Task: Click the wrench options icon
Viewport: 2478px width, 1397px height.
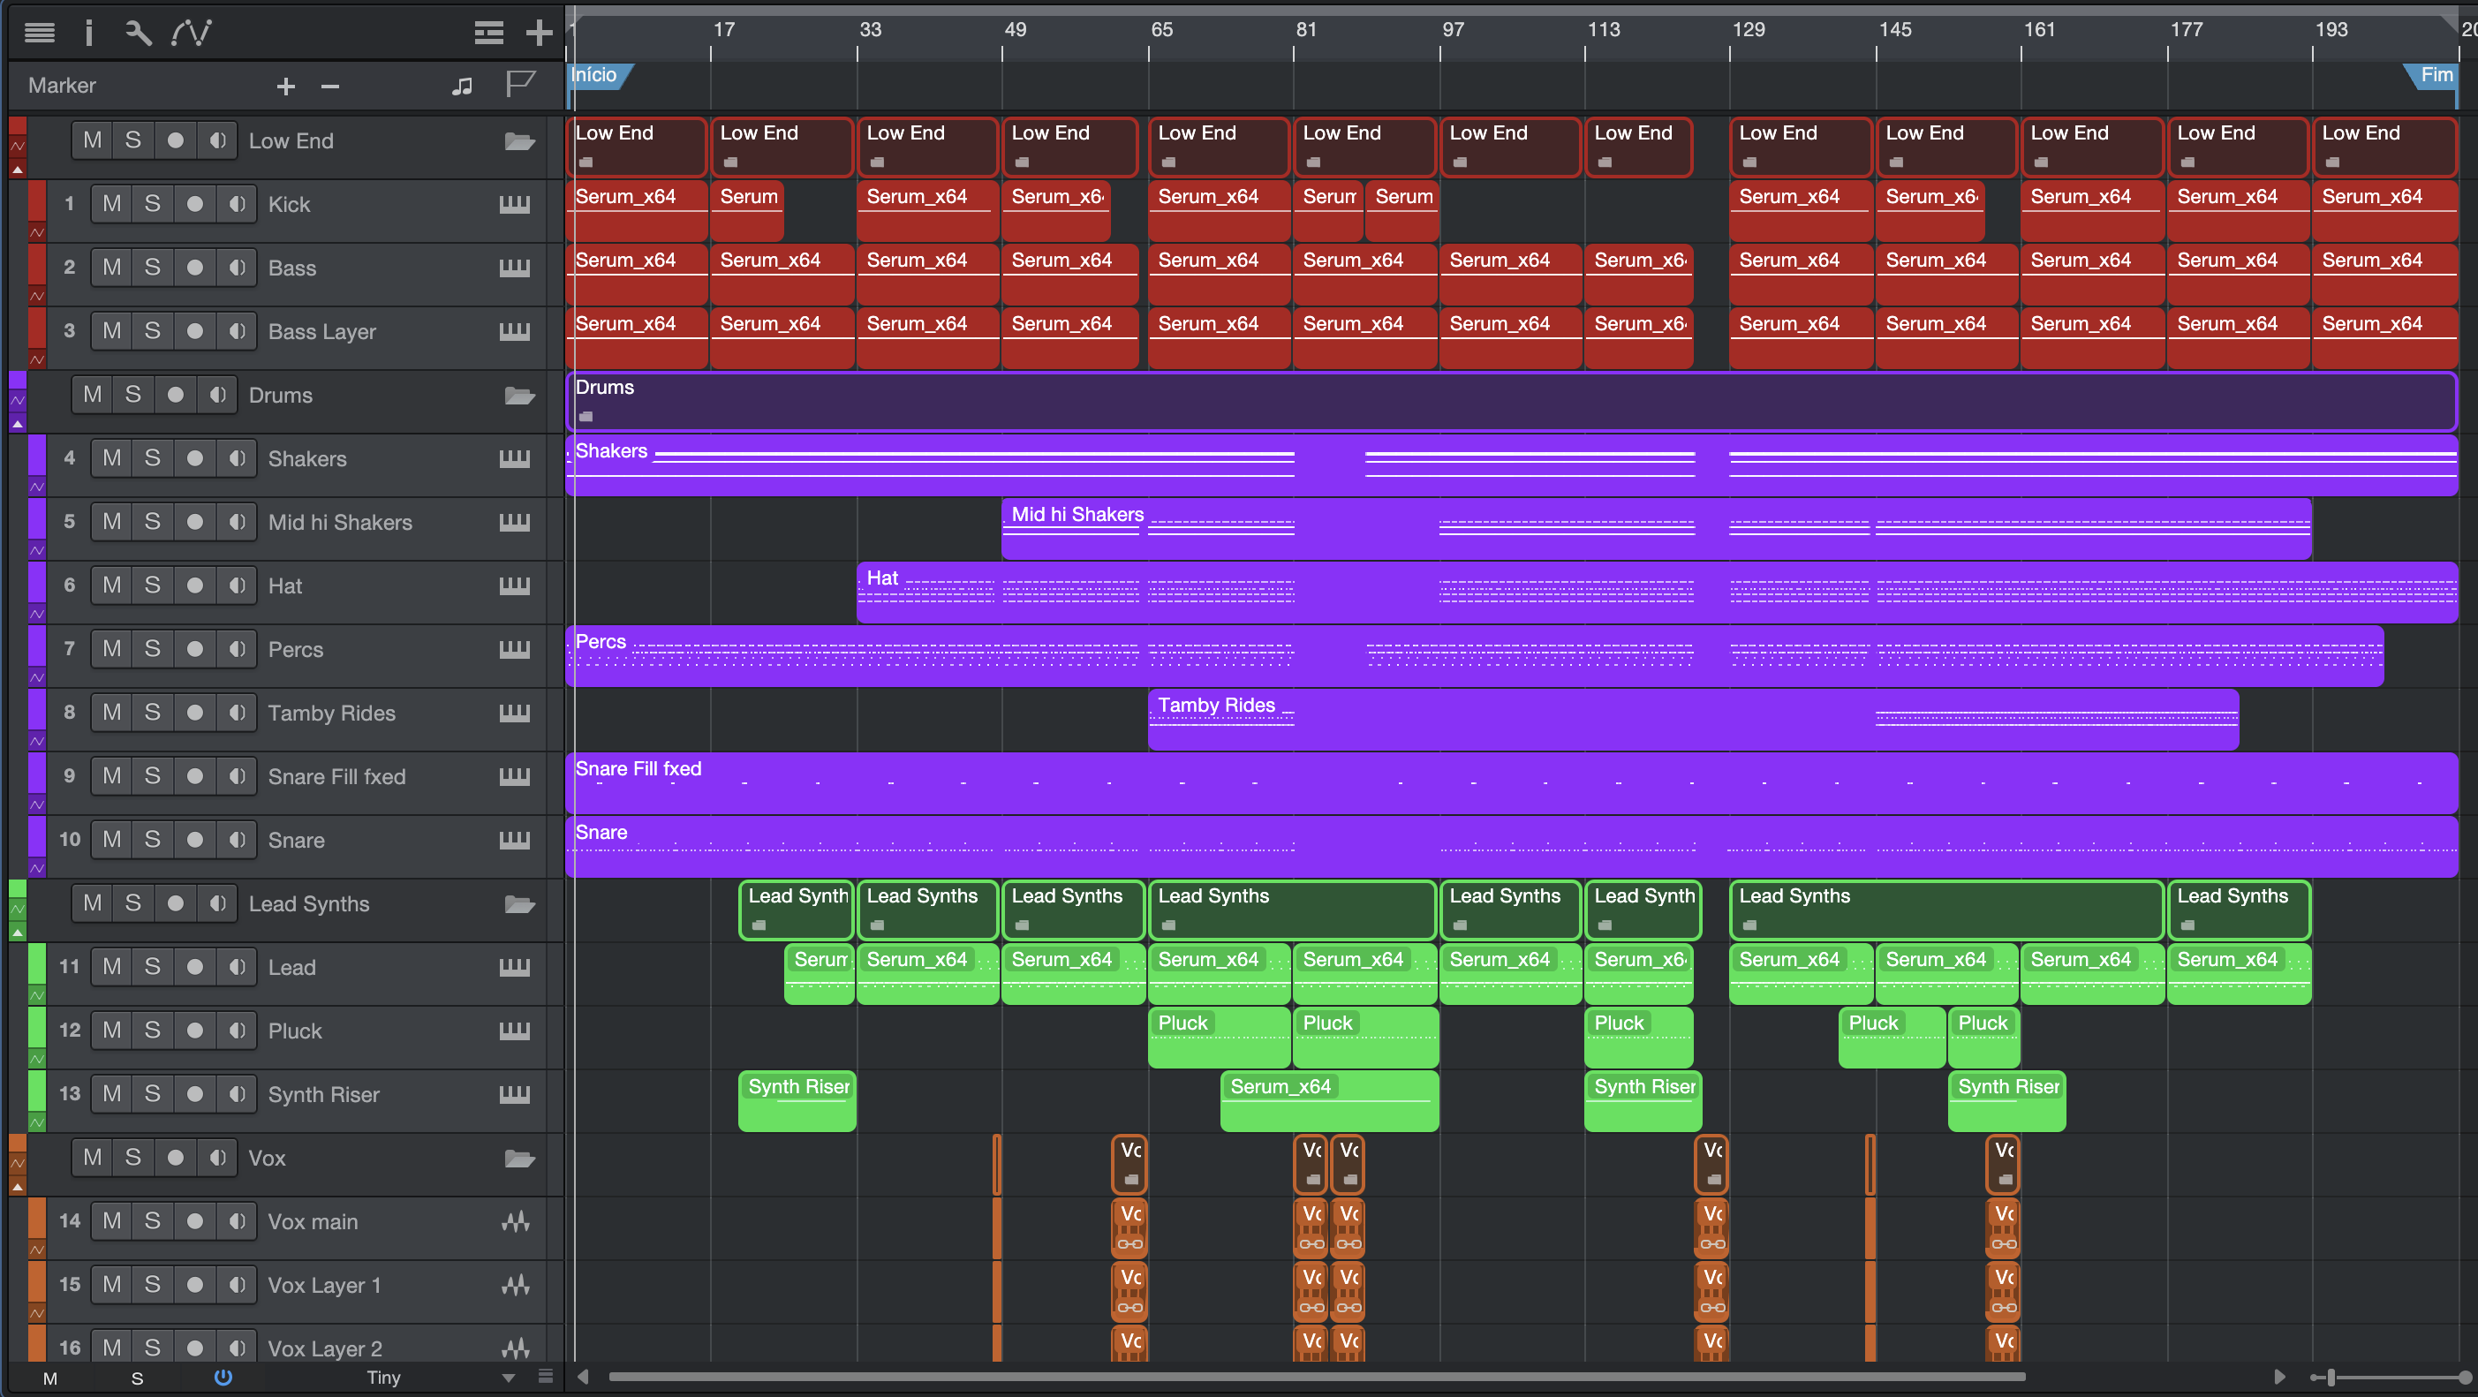Action: point(138,33)
